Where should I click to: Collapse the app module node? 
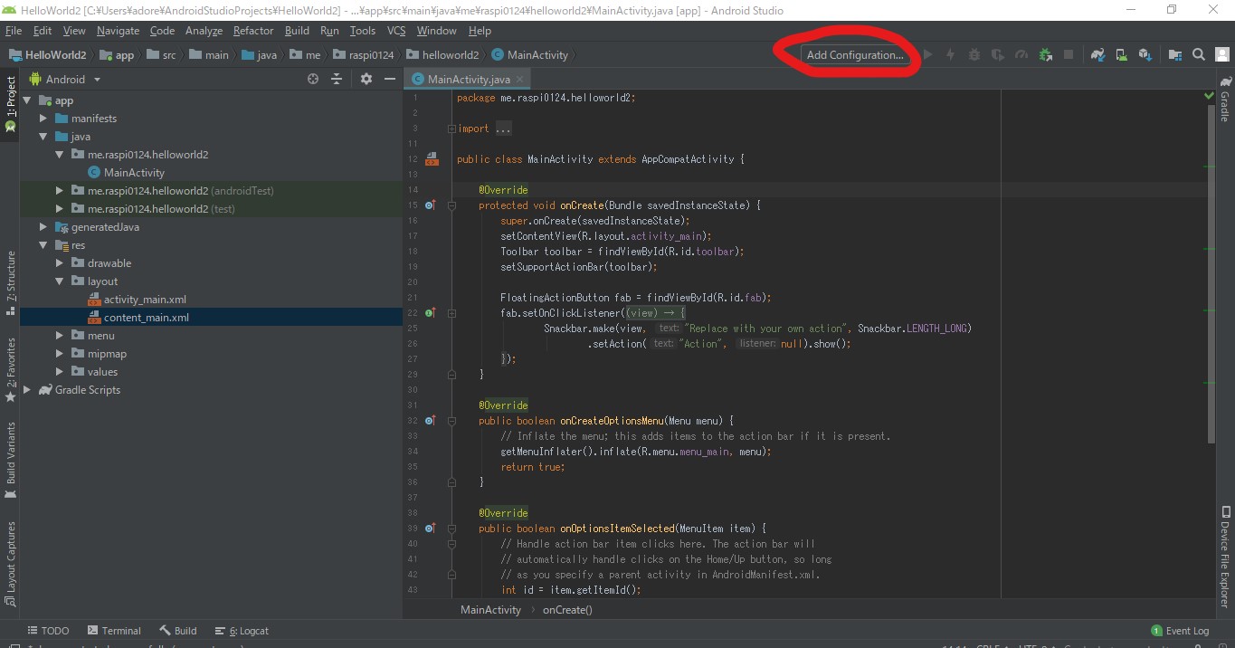coord(27,100)
